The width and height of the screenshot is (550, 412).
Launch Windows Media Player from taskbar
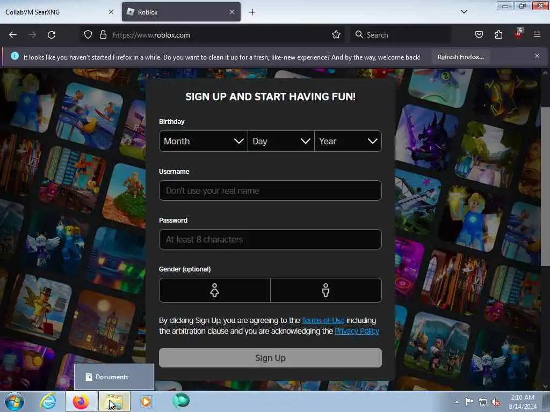pos(147,401)
